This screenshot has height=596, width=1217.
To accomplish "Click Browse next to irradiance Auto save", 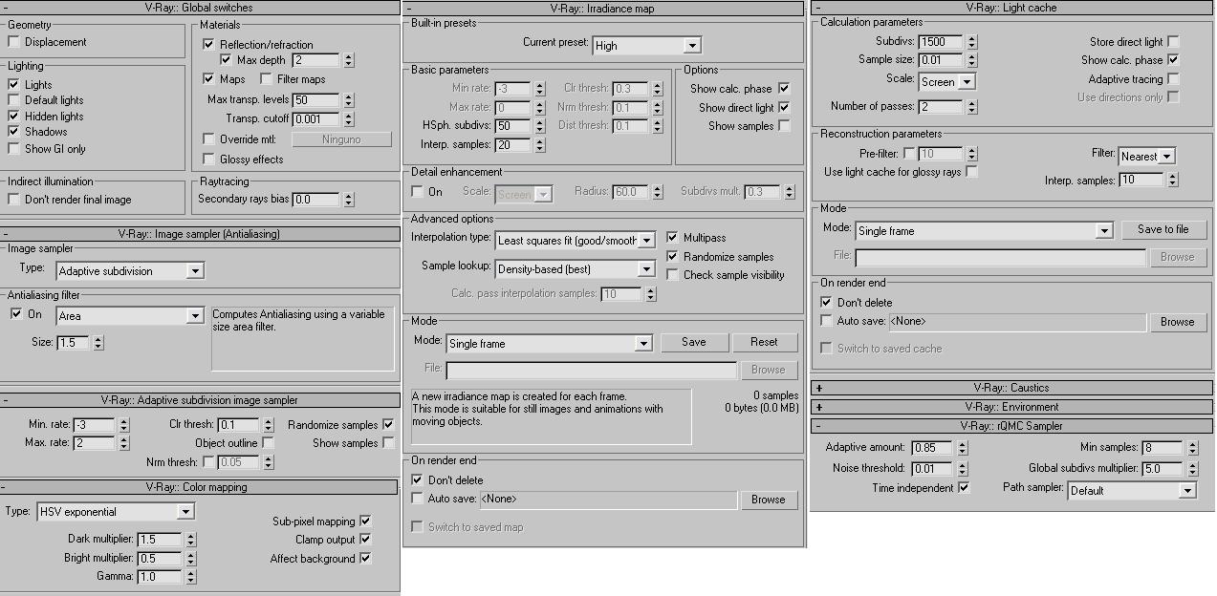I will pyautogui.click(x=768, y=500).
